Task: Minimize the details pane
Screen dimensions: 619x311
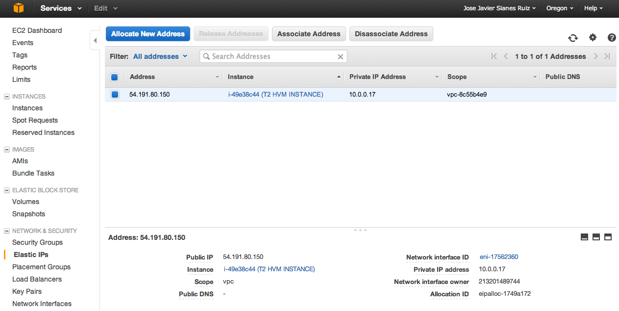Action: [x=584, y=237]
